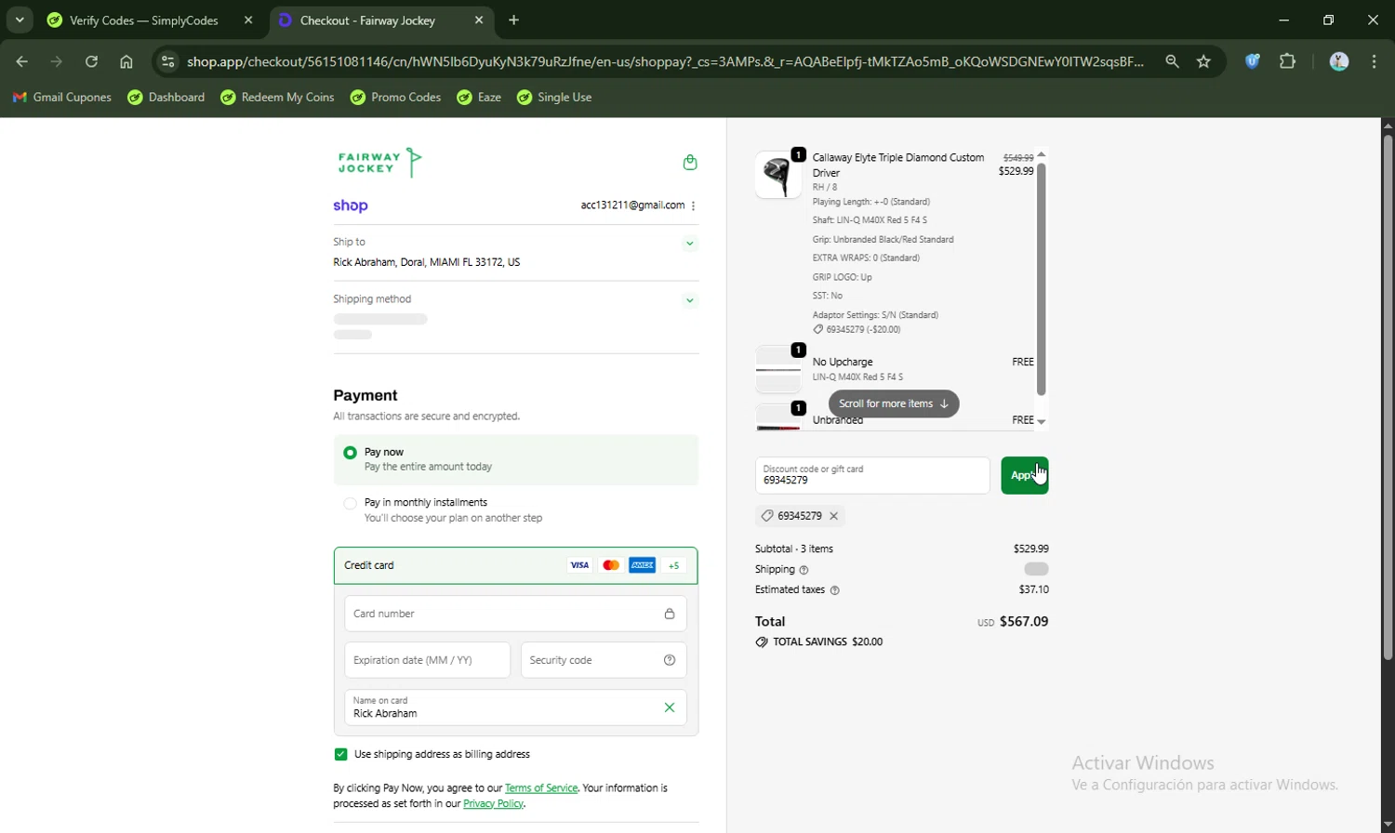
Task: Select Pay now radio option
Action: coord(350,453)
